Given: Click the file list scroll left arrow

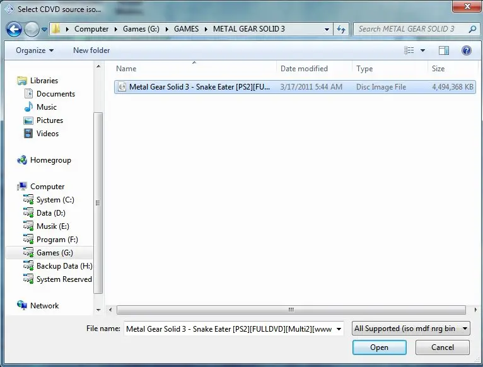Looking at the screenshot, I should pos(110,310).
